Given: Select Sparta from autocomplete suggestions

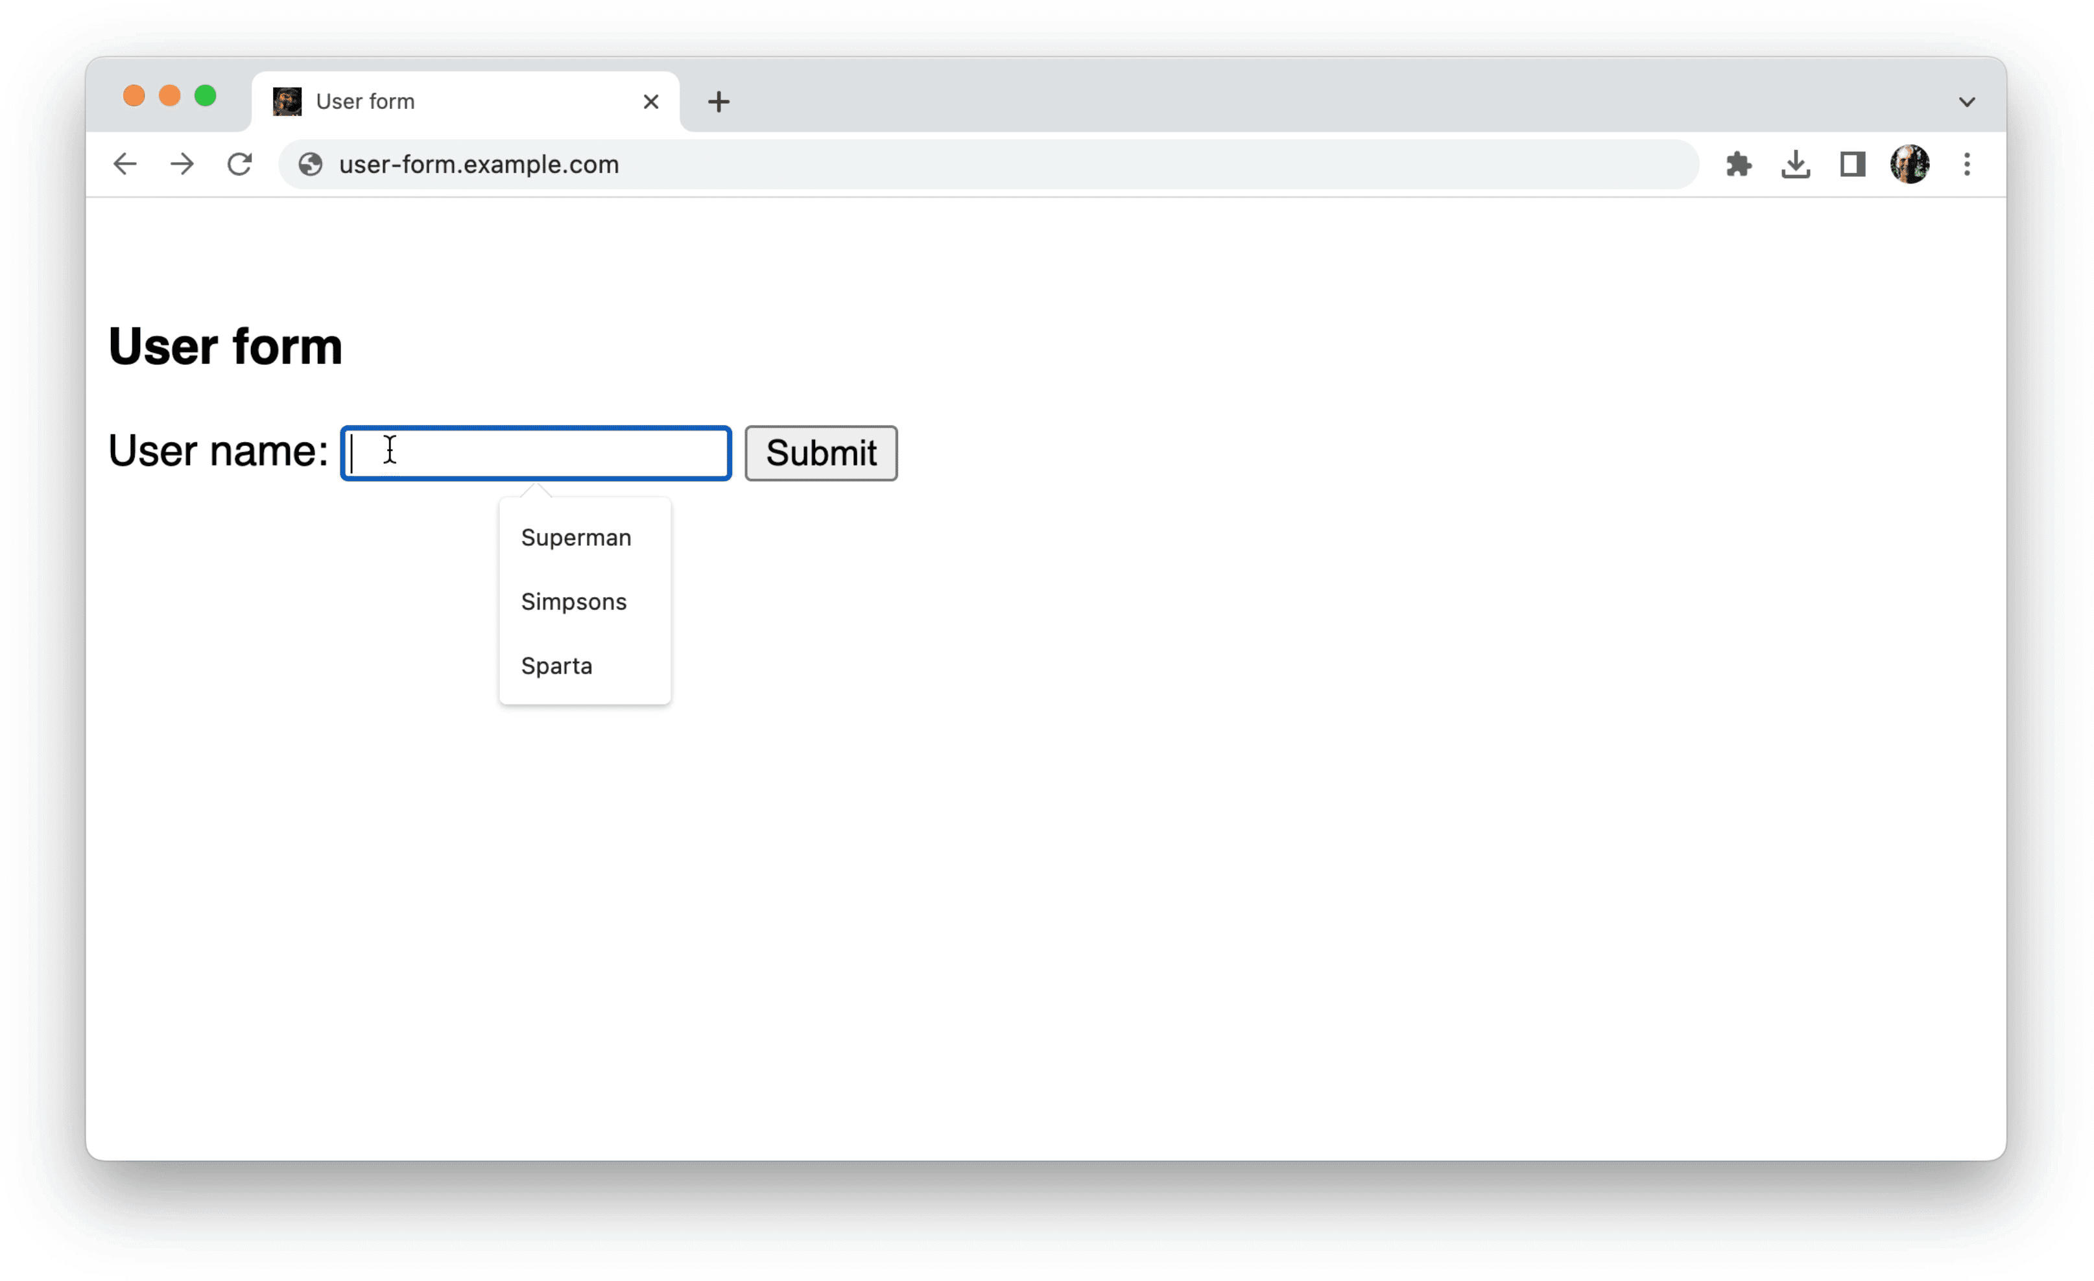Looking at the screenshot, I should click(x=555, y=665).
